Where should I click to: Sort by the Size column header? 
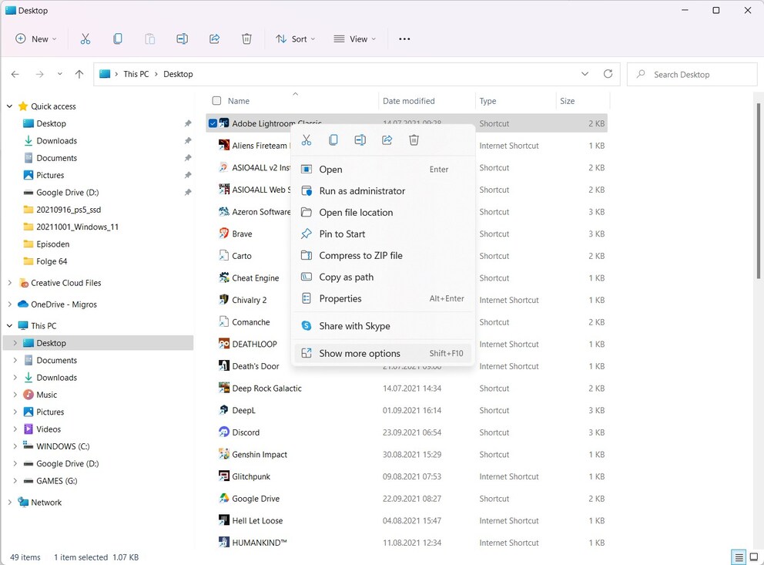point(567,101)
